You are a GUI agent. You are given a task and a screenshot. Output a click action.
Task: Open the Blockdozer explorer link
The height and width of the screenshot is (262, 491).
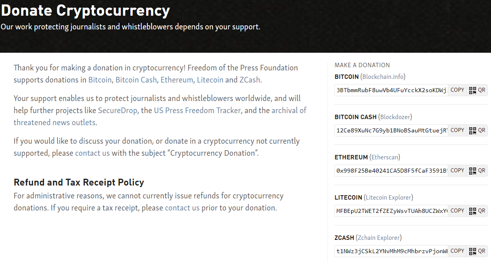(x=395, y=117)
